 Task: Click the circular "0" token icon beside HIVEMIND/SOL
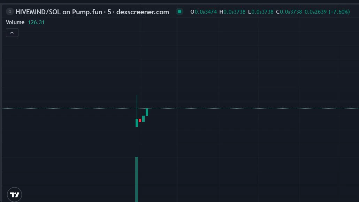click(10, 11)
